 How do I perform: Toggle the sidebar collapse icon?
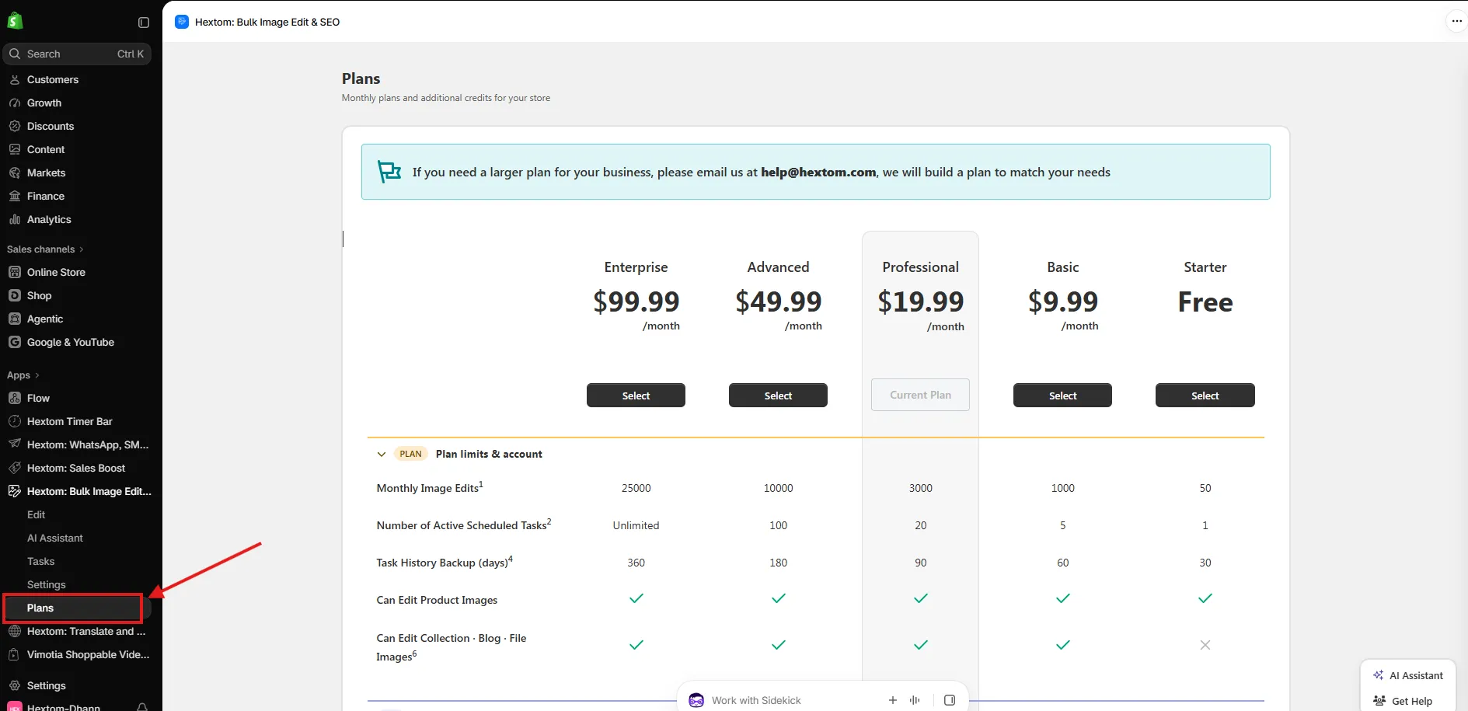(144, 23)
